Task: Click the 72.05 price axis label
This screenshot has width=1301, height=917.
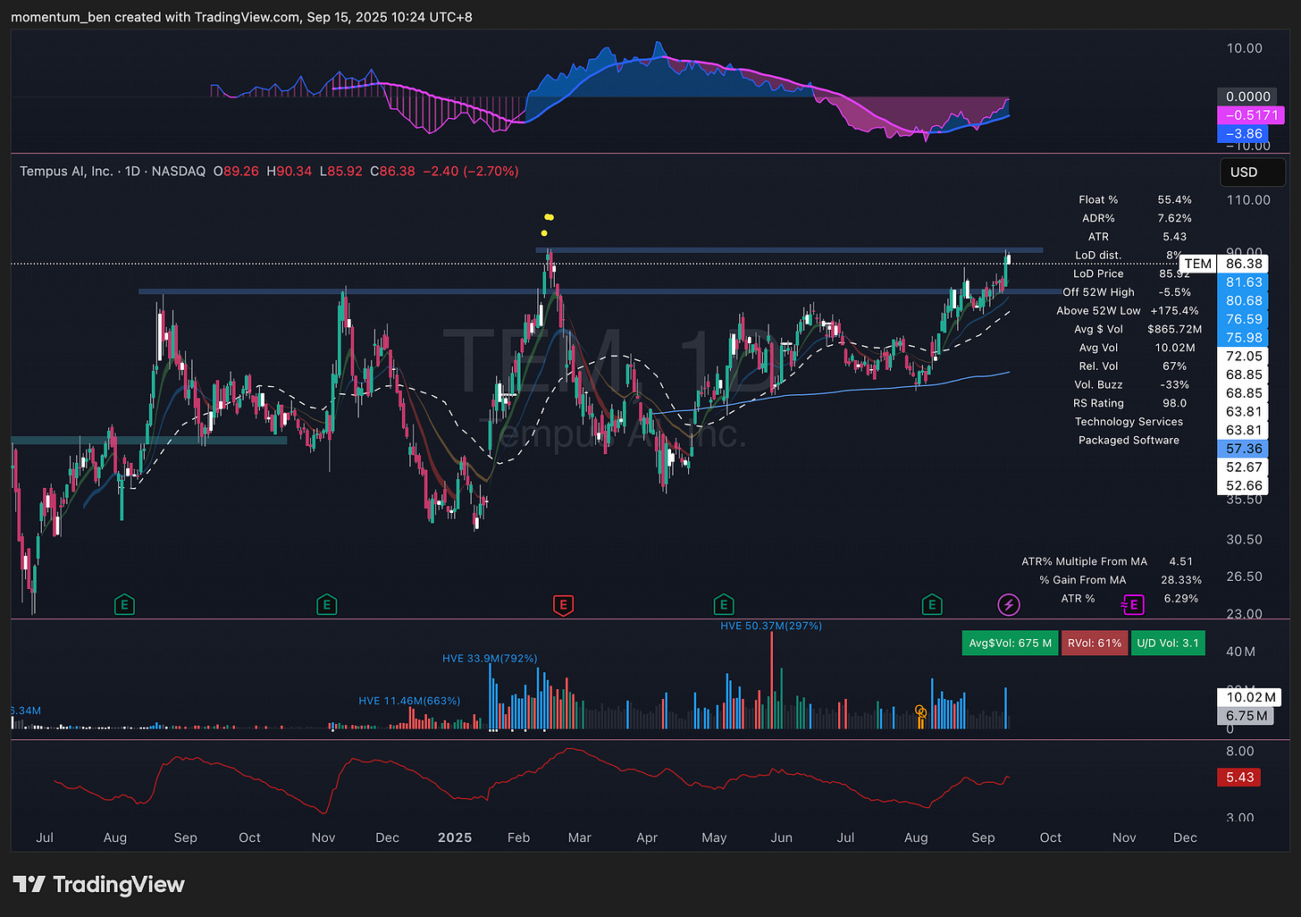Action: [1243, 357]
